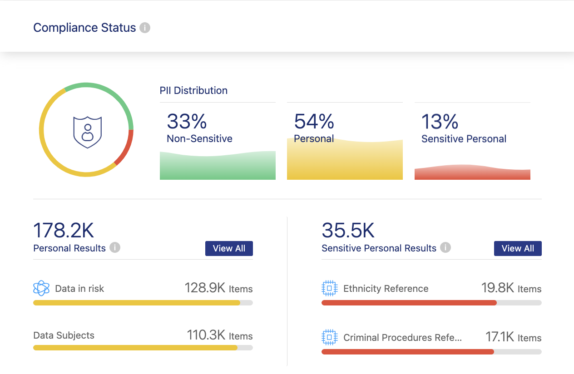The width and height of the screenshot is (574, 374).
Task: Click the info icon beside Compliance Status
Action: (x=145, y=28)
